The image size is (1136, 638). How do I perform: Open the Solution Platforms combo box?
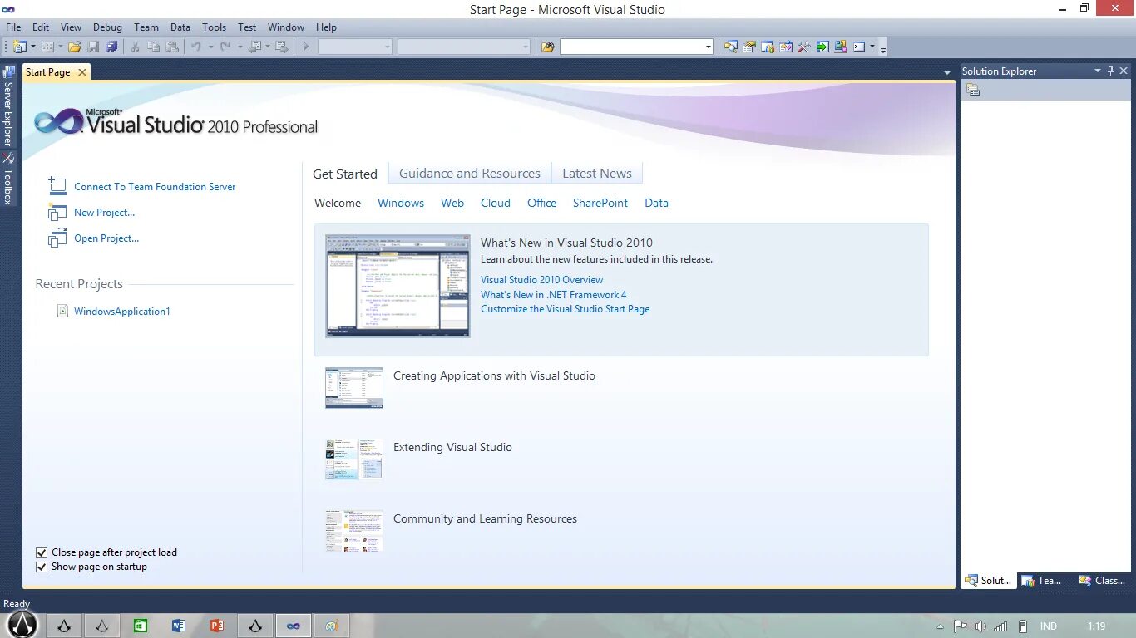pos(464,47)
